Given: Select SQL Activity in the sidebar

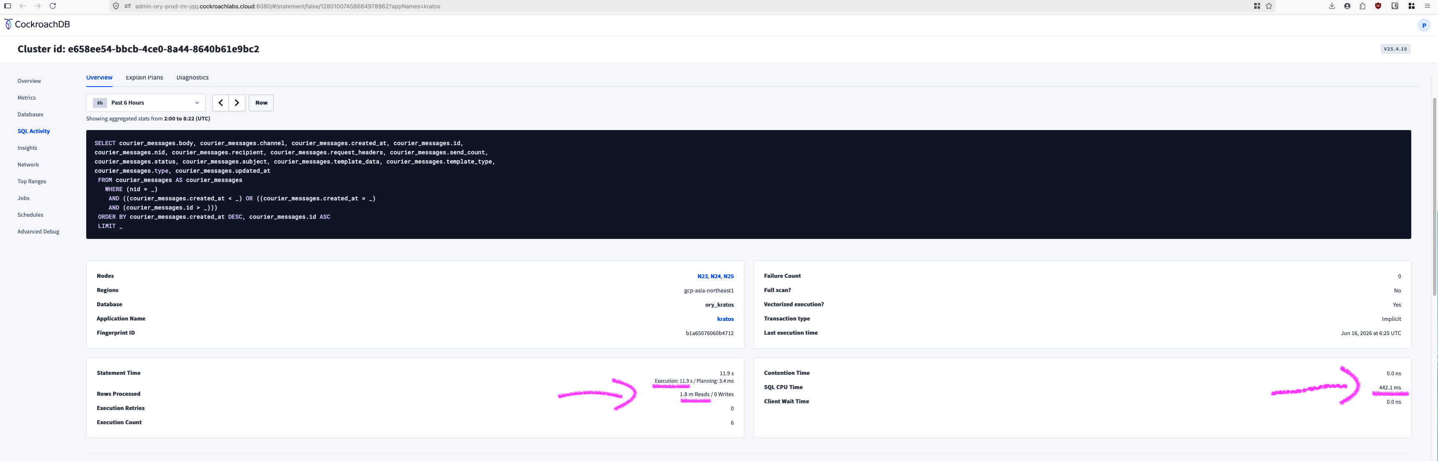Looking at the screenshot, I should [x=33, y=131].
